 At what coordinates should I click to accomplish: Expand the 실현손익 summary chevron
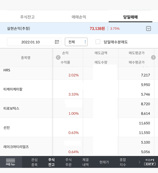[148, 29]
